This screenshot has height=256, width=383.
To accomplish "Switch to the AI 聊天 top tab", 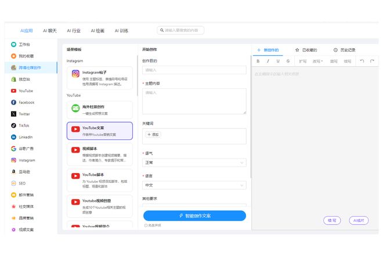I will [50, 31].
